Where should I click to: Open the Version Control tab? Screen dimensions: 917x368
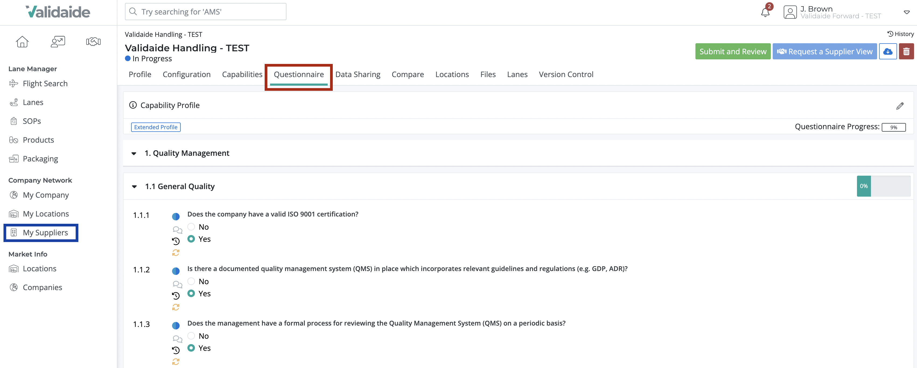pyautogui.click(x=566, y=74)
